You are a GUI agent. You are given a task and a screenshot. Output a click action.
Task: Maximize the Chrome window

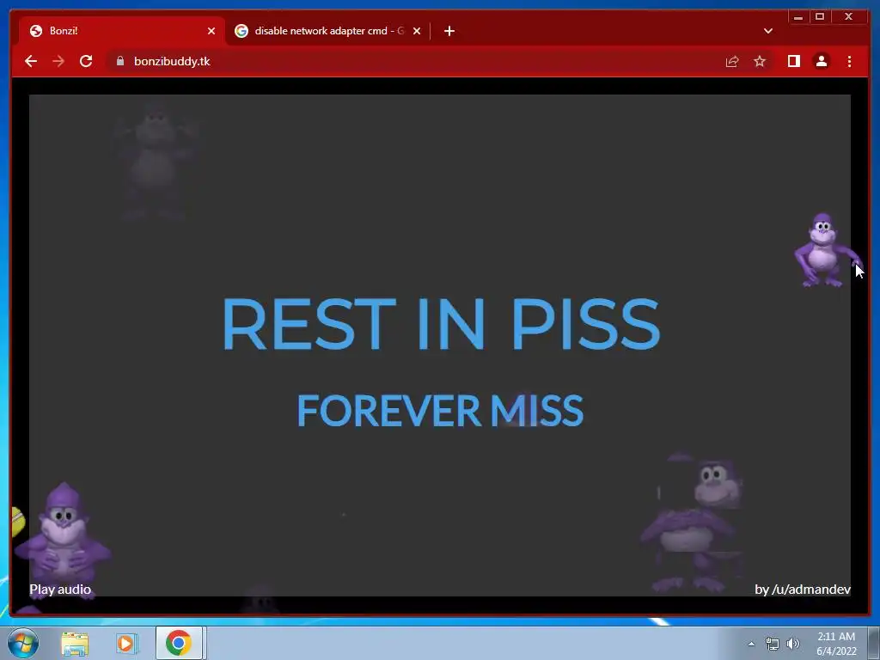pos(820,17)
